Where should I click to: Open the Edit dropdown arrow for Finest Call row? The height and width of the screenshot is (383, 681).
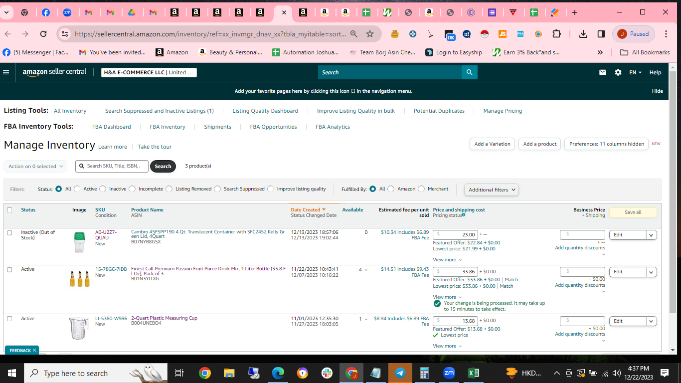[652, 272]
